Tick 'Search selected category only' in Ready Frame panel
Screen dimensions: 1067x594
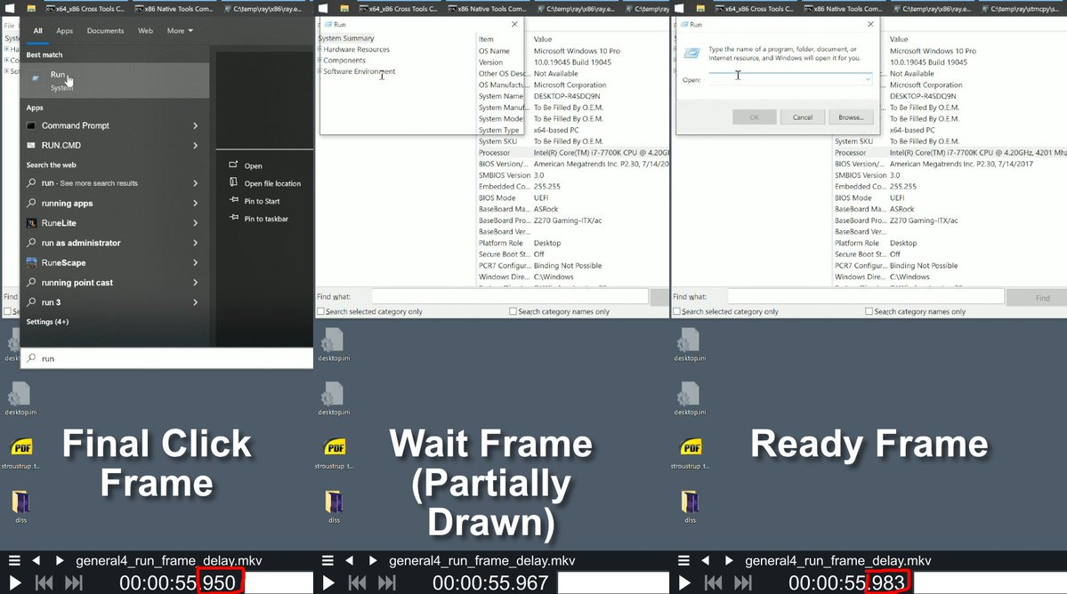[677, 311]
